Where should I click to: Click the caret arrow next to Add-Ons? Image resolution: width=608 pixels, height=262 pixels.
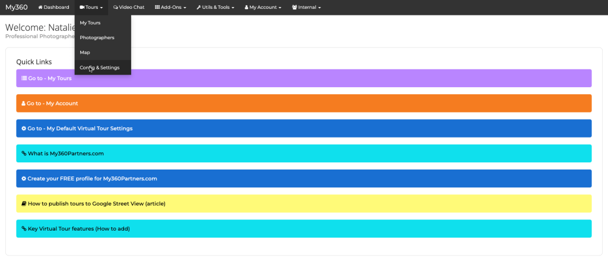(x=185, y=8)
